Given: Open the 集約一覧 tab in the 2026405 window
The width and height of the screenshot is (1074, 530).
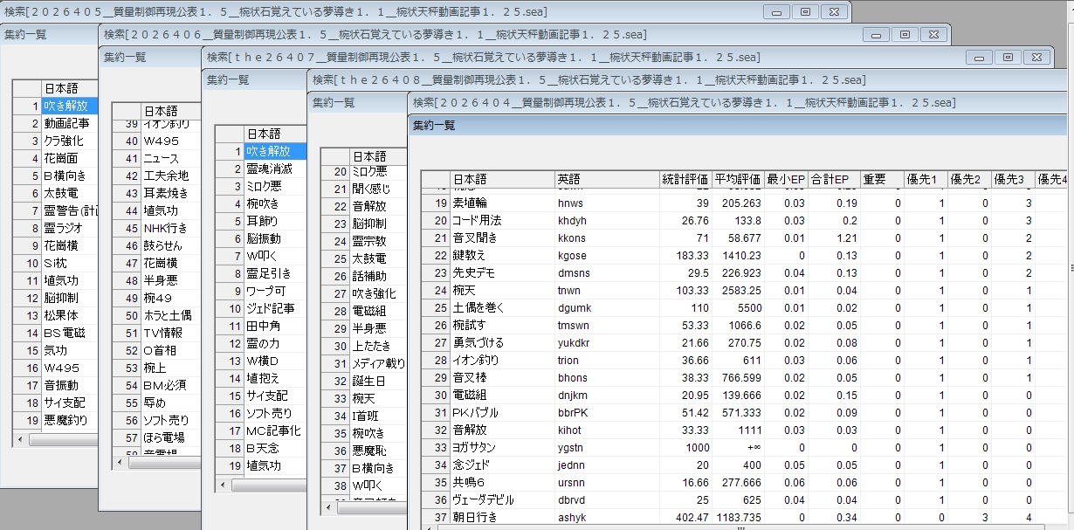Looking at the screenshot, I should click(25, 35).
